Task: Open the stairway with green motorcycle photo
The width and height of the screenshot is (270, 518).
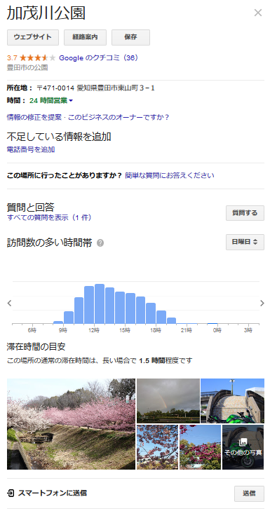Action: tap(232, 401)
